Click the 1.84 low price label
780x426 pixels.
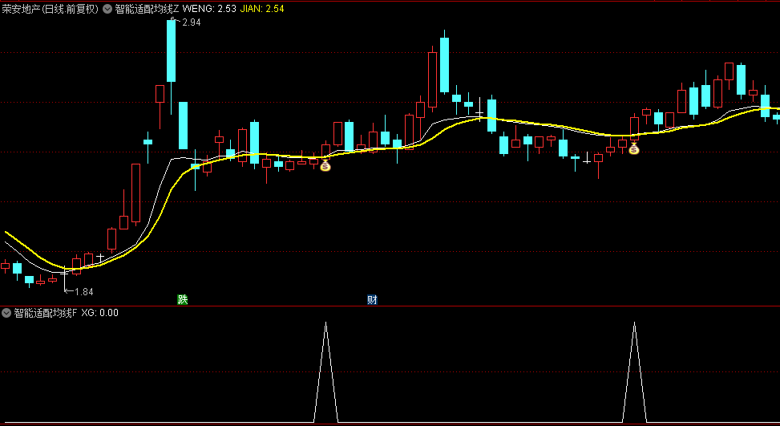click(84, 292)
